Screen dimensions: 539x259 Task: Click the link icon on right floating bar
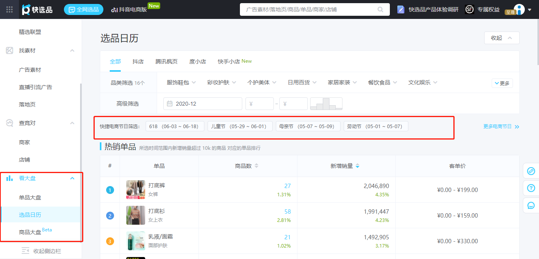(x=531, y=171)
